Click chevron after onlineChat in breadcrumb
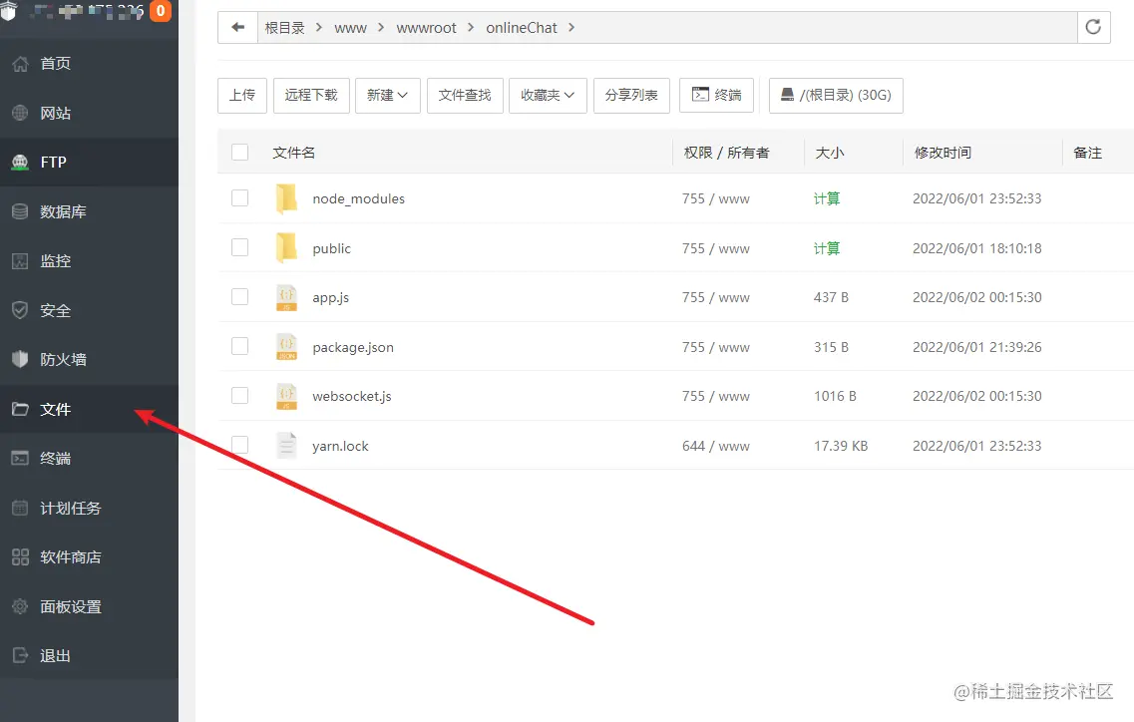The width and height of the screenshot is (1134, 722). (571, 28)
